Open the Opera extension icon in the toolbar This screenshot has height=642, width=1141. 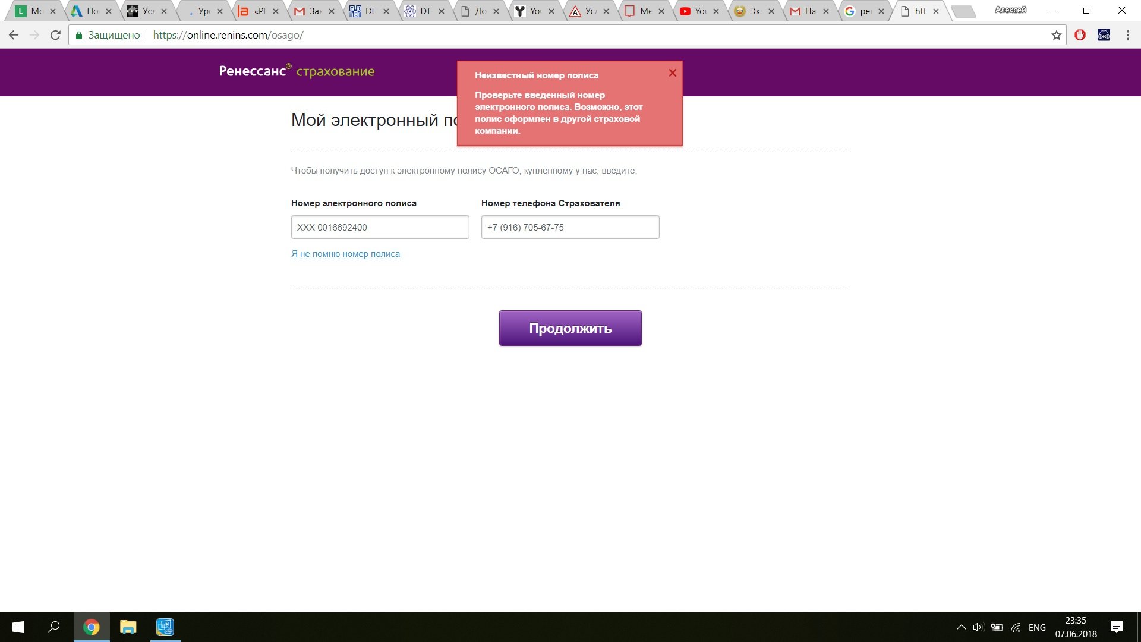(x=1080, y=35)
